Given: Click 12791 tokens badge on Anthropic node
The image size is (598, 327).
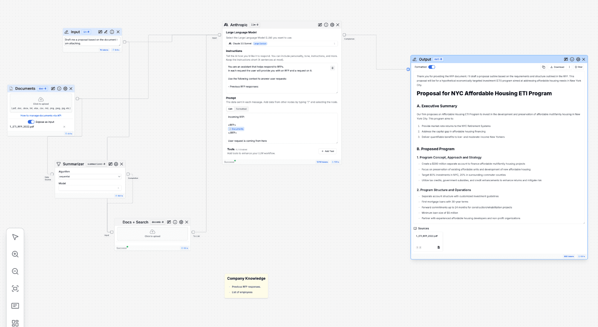Looking at the screenshot, I should point(322,162).
